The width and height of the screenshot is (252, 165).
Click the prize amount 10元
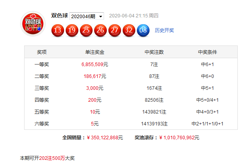coord(95,112)
